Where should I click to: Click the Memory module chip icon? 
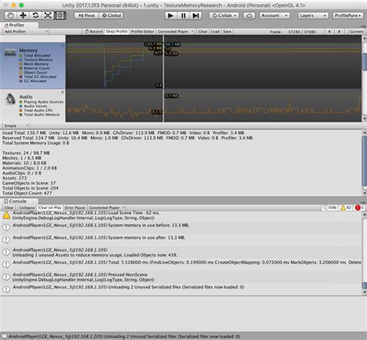10,53
